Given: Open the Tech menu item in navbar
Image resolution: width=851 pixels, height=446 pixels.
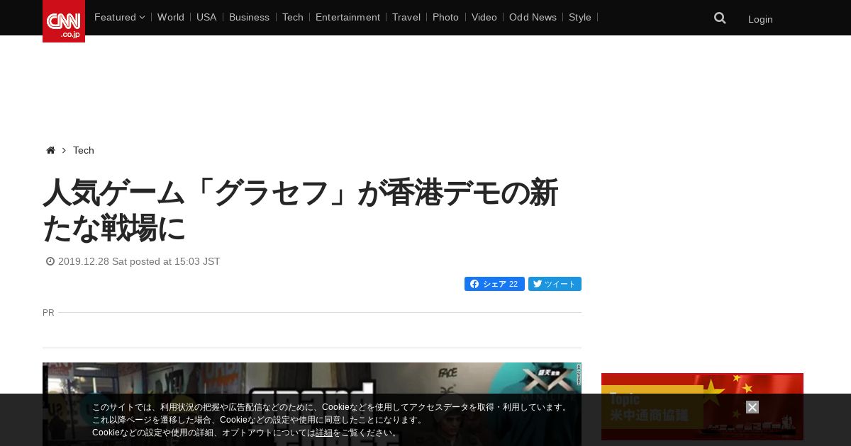Looking at the screenshot, I should click(293, 17).
